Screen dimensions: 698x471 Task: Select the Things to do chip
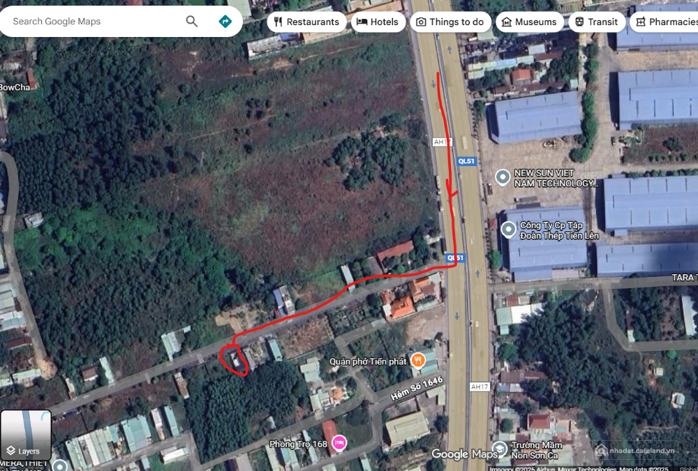click(450, 22)
